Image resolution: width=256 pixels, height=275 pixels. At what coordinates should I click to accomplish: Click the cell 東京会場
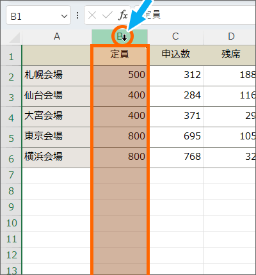tap(57, 137)
